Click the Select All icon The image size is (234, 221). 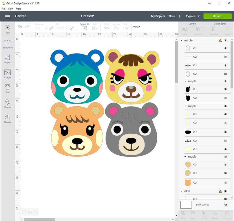(x=85, y=28)
